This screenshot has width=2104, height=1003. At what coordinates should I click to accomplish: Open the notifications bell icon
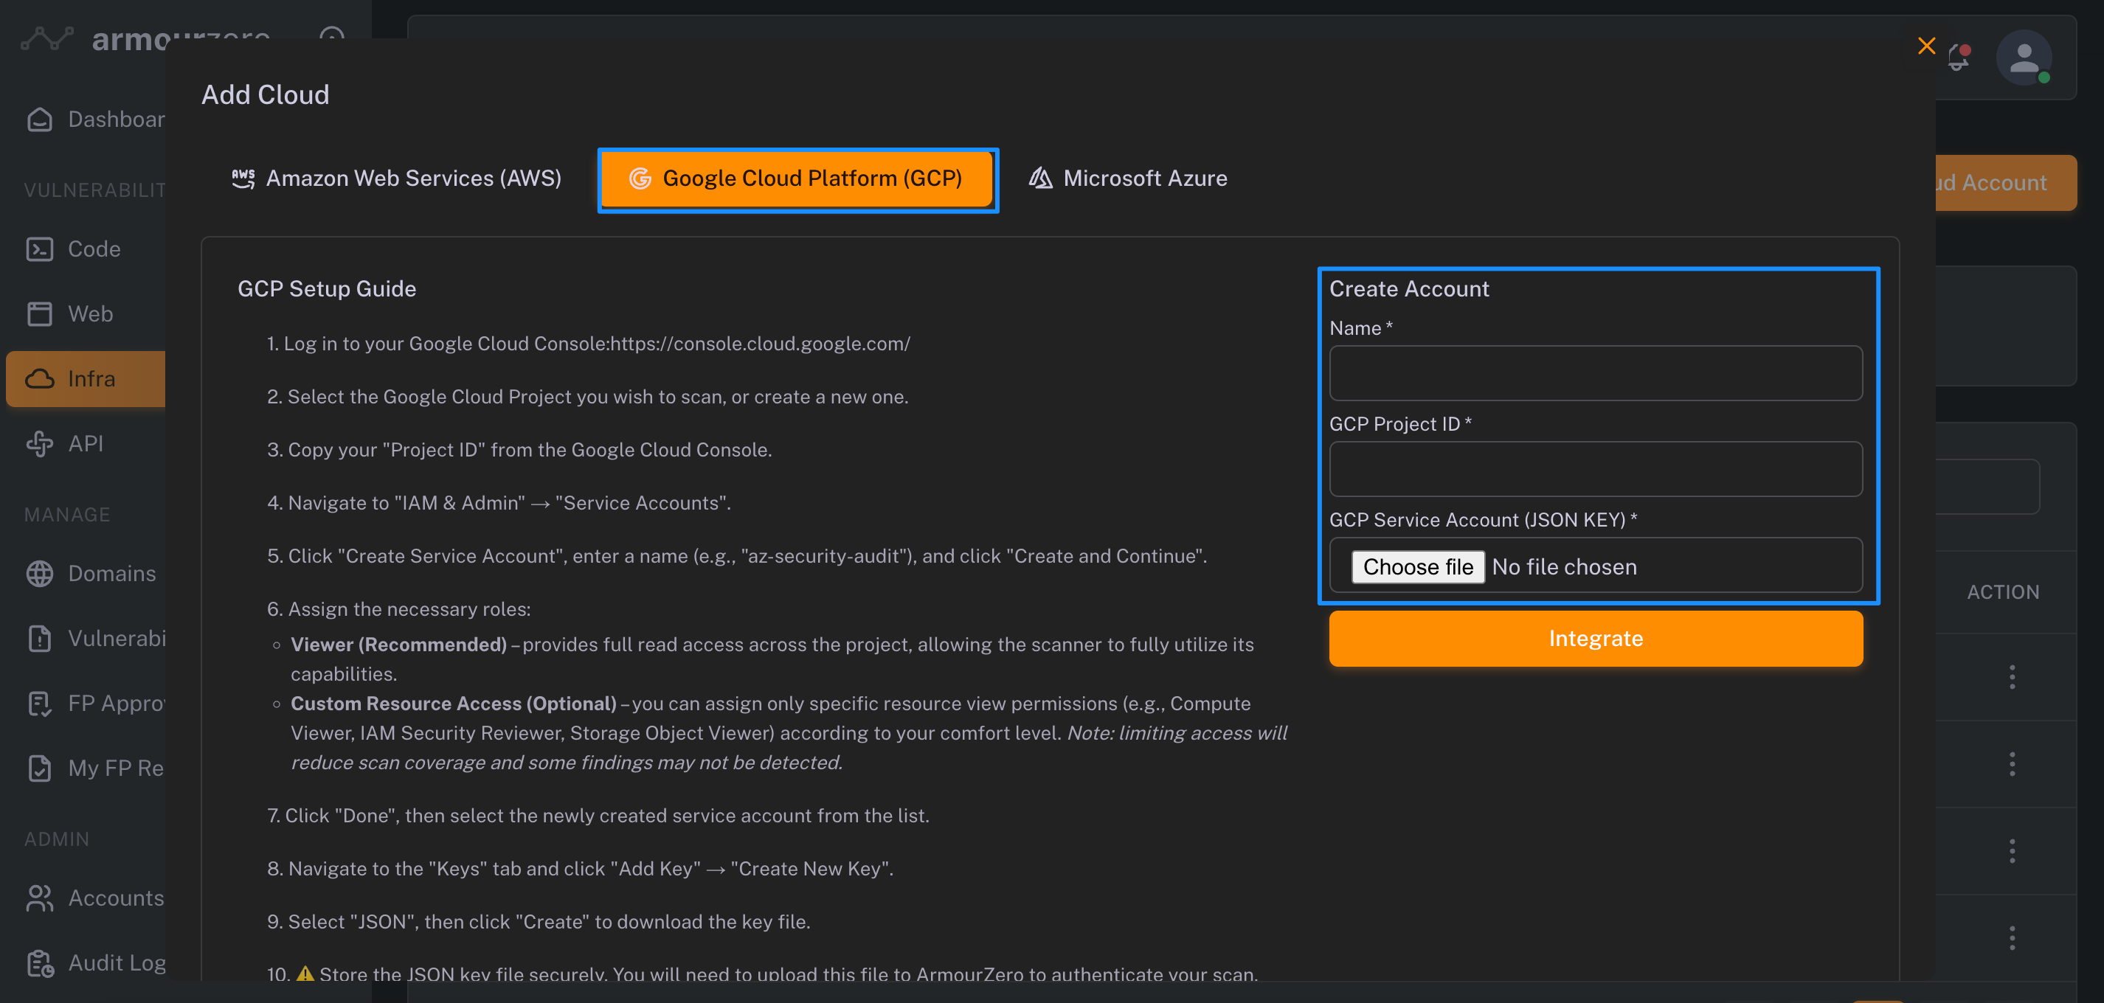pyautogui.click(x=1959, y=58)
